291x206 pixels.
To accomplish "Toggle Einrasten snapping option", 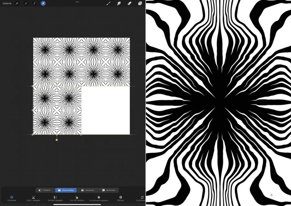I will (12, 199).
